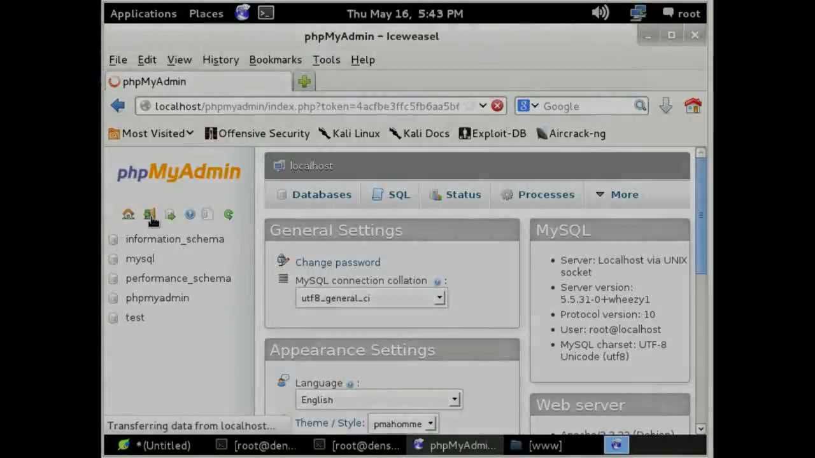This screenshot has width=815, height=458.
Task: Open the Tools menu
Action: [326, 60]
